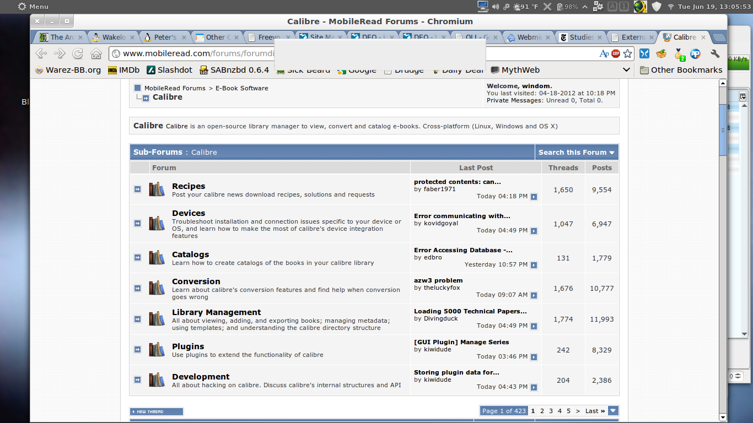Switch to the Wakelo tab
The width and height of the screenshot is (753, 423).
click(112, 37)
